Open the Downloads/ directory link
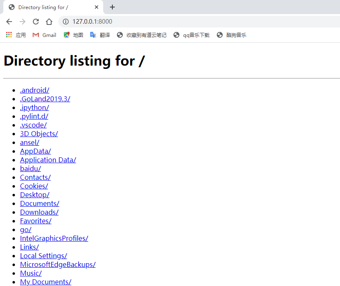This screenshot has width=340, height=286. point(39,212)
